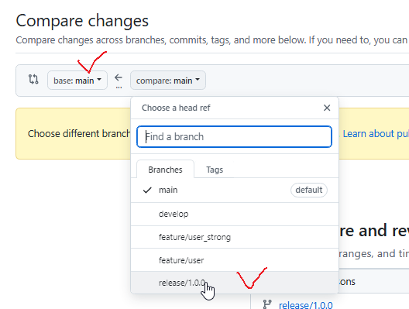Click the compare arrows icon beside base
Viewport: 409px width, 309px height.
pyautogui.click(x=33, y=79)
